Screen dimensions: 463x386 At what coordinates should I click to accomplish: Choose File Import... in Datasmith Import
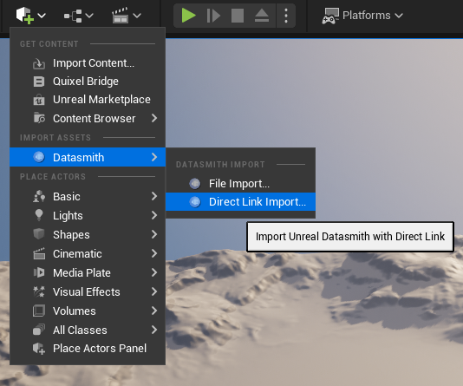[240, 184]
